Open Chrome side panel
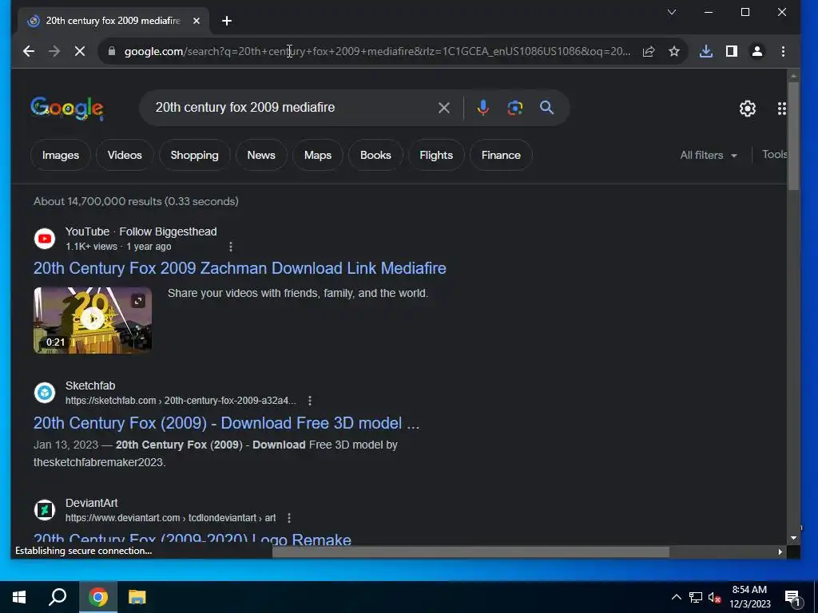This screenshot has width=818, height=613. point(732,51)
